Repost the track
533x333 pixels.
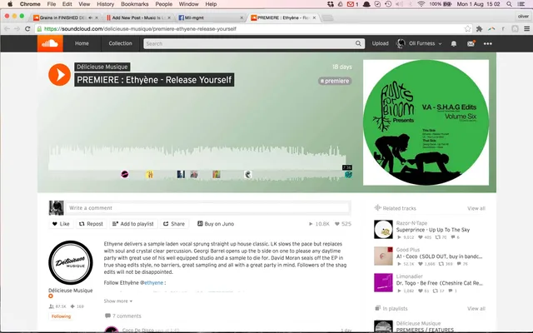coord(91,224)
